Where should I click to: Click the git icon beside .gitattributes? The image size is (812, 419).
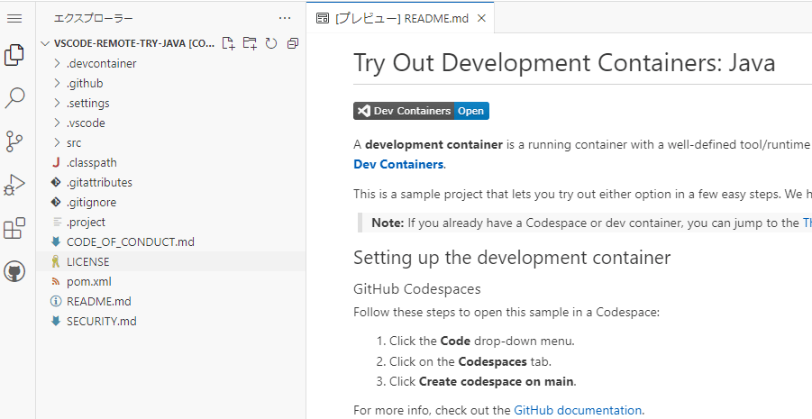point(56,182)
